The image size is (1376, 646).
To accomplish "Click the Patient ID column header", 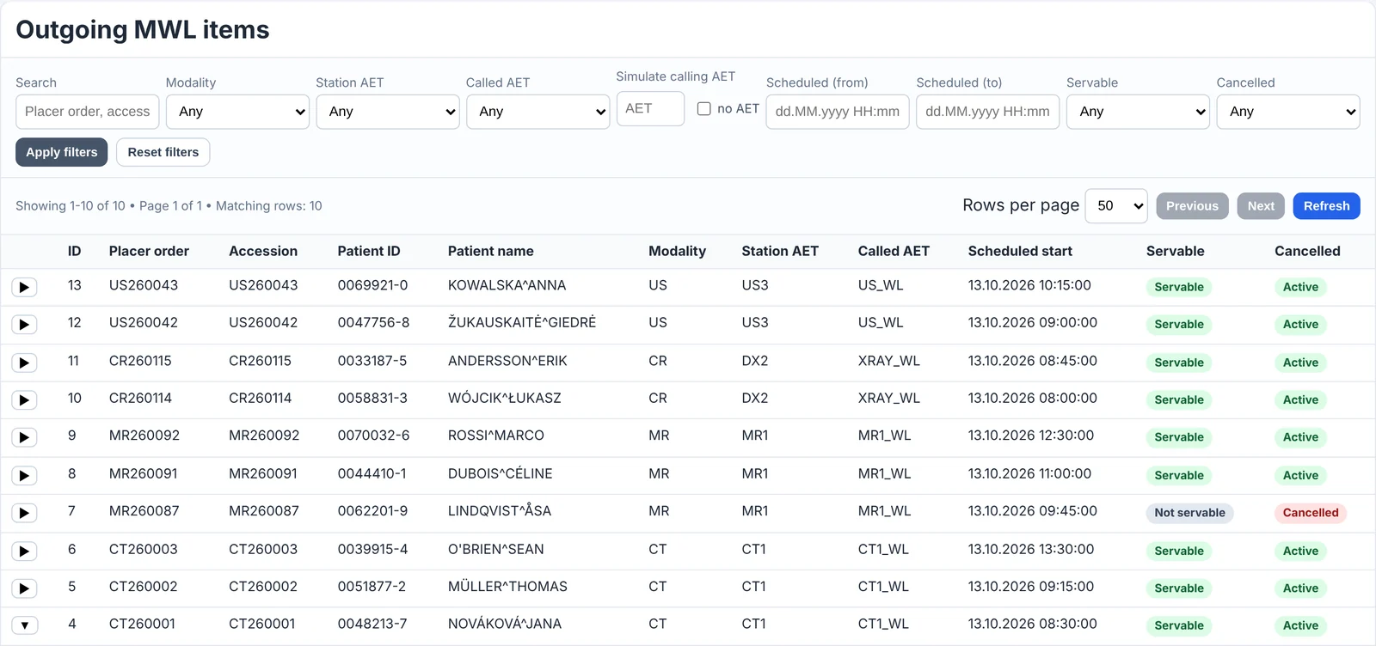I will pos(369,251).
